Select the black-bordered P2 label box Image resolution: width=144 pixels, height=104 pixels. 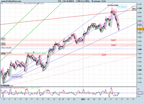tap(134, 9)
